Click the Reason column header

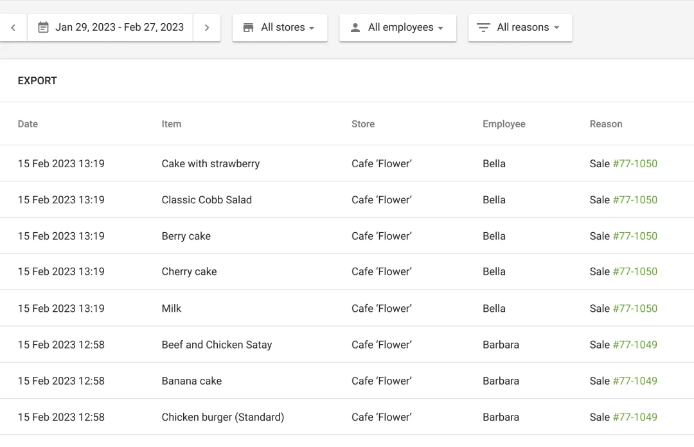[606, 124]
